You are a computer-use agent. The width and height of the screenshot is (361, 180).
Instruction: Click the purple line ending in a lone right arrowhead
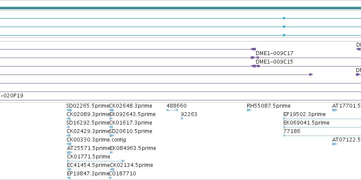(x=157, y=75)
